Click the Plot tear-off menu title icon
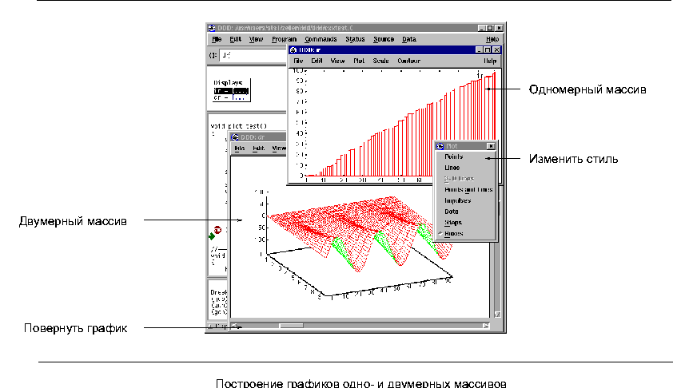Viewport: 673px width, 388px height. (440, 146)
